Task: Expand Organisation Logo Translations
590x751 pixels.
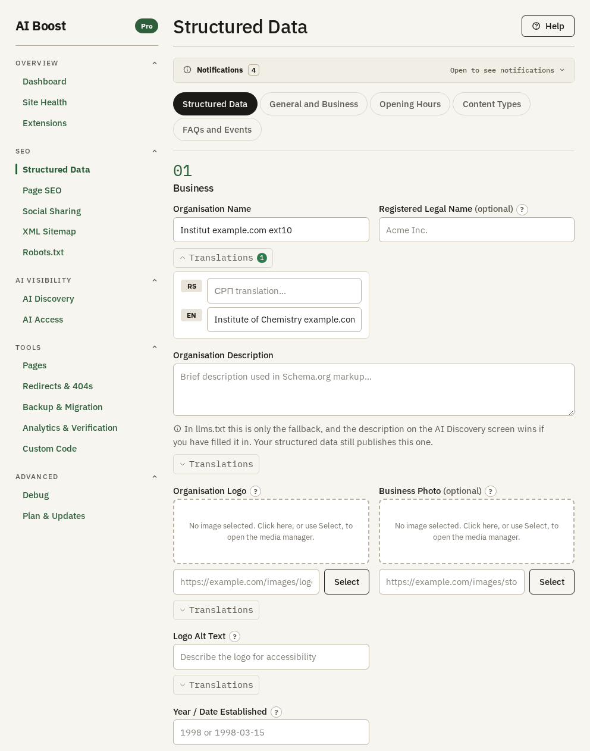Action: click(216, 610)
